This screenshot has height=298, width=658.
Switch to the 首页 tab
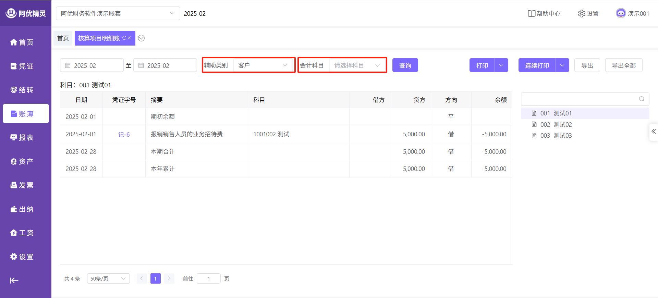click(63, 38)
